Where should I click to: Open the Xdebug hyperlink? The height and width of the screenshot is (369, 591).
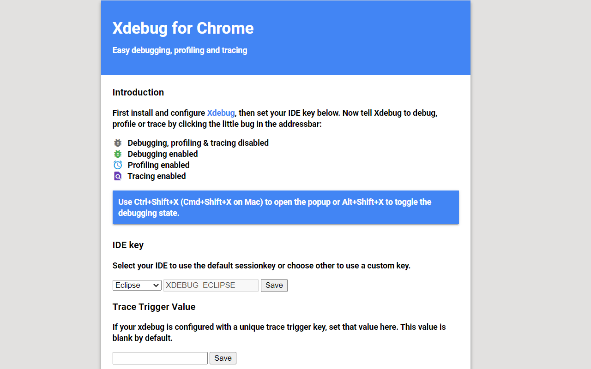tap(221, 113)
